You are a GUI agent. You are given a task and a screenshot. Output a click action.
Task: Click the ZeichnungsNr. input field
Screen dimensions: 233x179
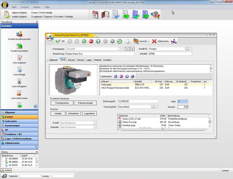pos(137,101)
